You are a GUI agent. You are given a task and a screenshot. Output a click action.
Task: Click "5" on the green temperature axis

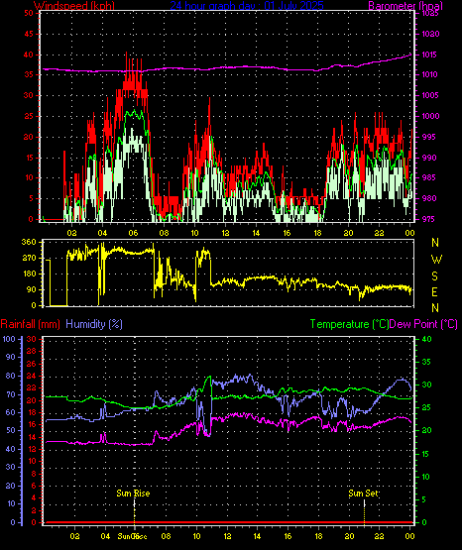coord(424,499)
